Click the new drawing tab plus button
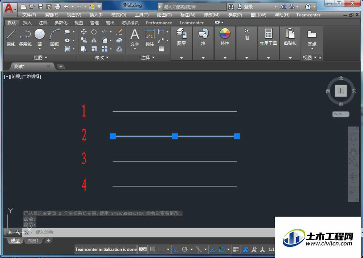This screenshot has height=258, width=363. click(61, 67)
